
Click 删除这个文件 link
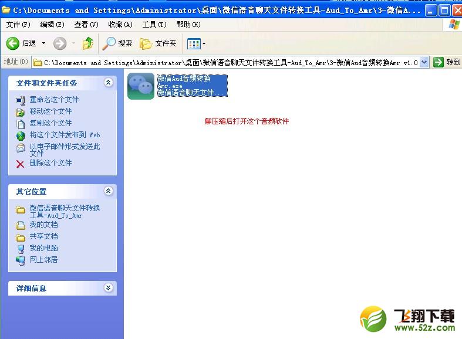50,162
